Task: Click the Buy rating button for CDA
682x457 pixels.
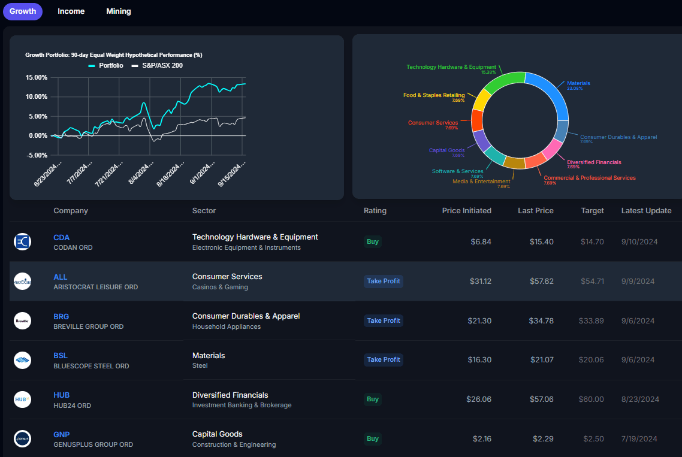Action: pyautogui.click(x=373, y=241)
